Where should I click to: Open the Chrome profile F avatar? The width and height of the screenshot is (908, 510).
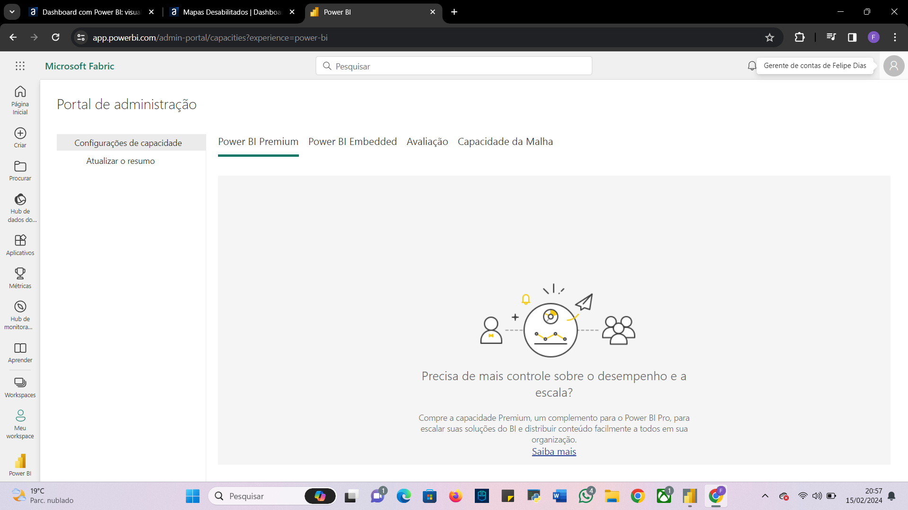click(873, 37)
